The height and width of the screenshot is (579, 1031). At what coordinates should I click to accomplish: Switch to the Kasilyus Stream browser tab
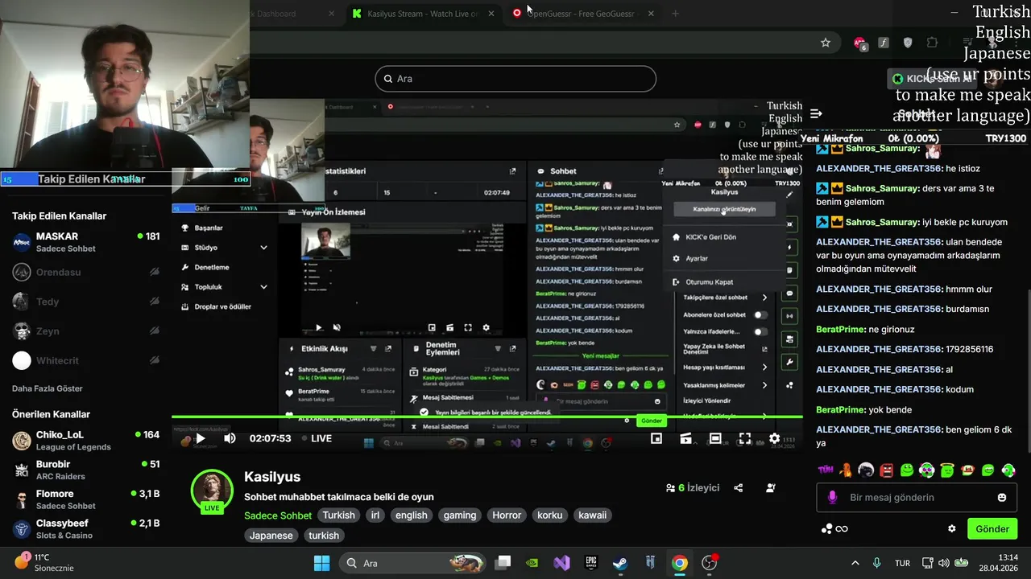(423, 14)
